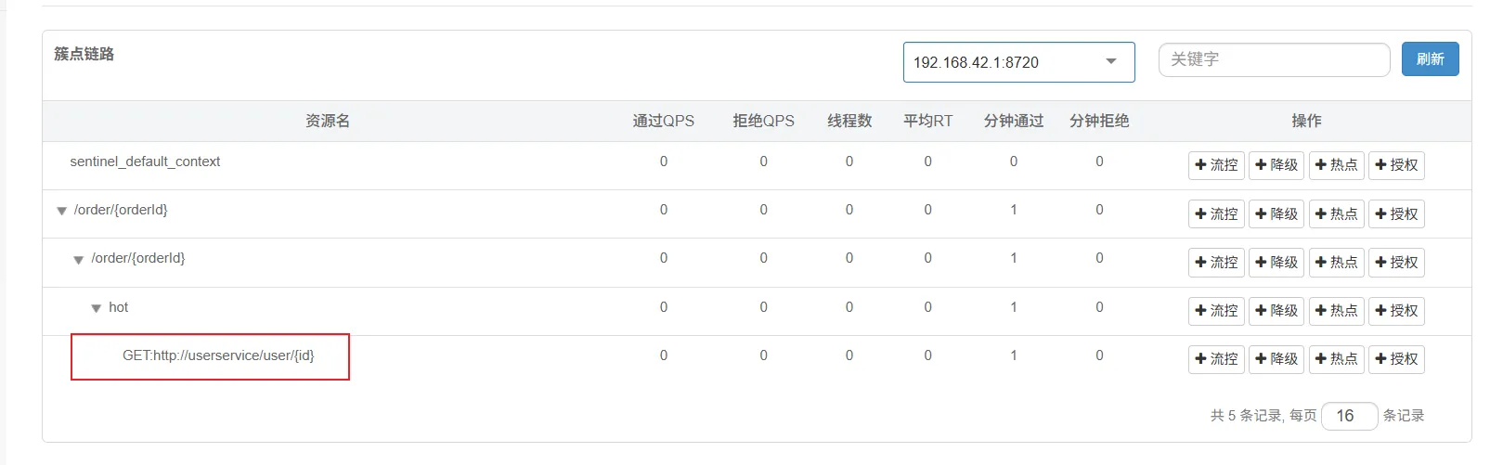The image size is (1503, 465).
Task: Click 授权 button for GET userservice resource
Action: 1396,359
